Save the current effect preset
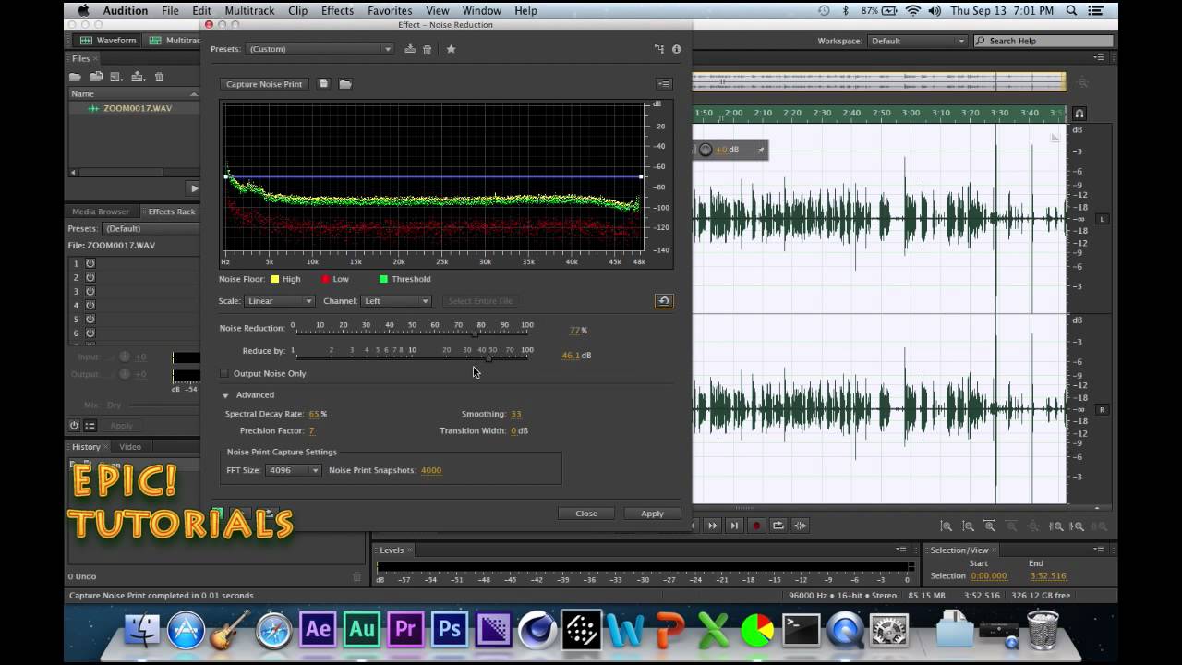The width and height of the screenshot is (1182, 665). 410,49
